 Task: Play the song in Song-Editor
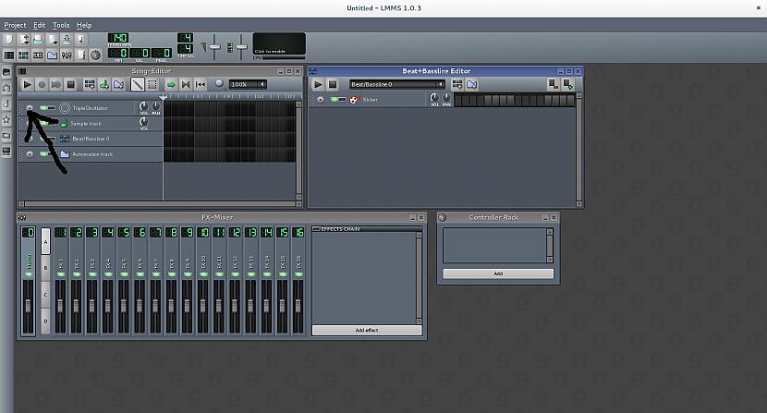[28, 85]
